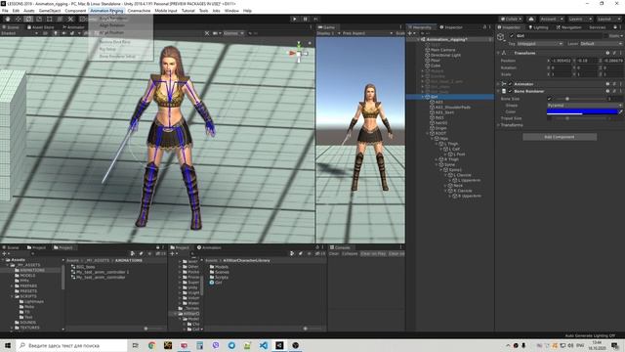Image resolution: width=625 pixels, height=352 pixels.
Task: Select the Move tool in toolbar
Action: coord(19,19)
